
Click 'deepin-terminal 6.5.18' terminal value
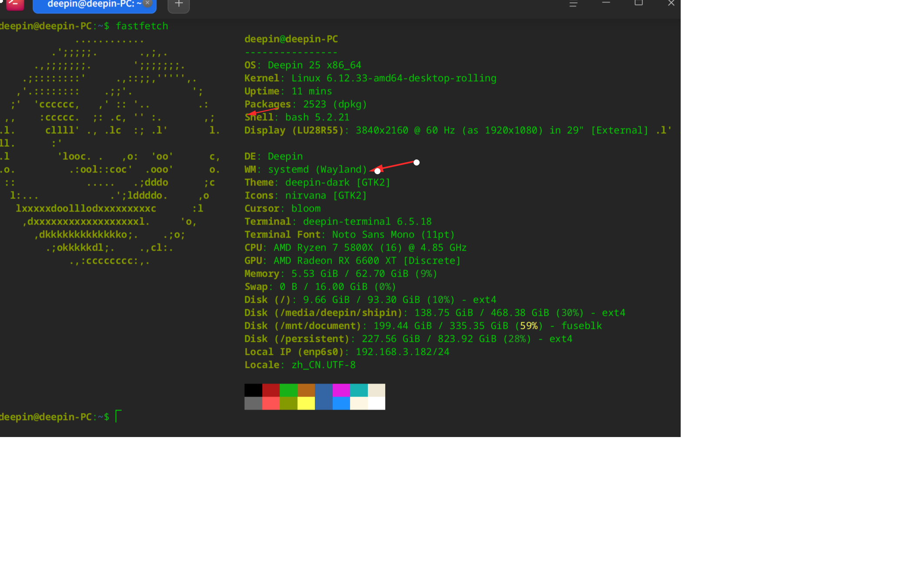pos(367,222)
